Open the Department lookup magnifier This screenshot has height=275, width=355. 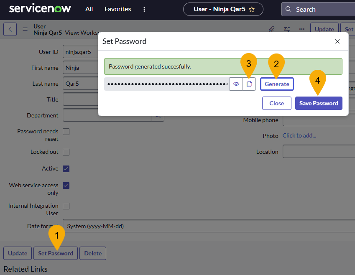click(158, 116)
